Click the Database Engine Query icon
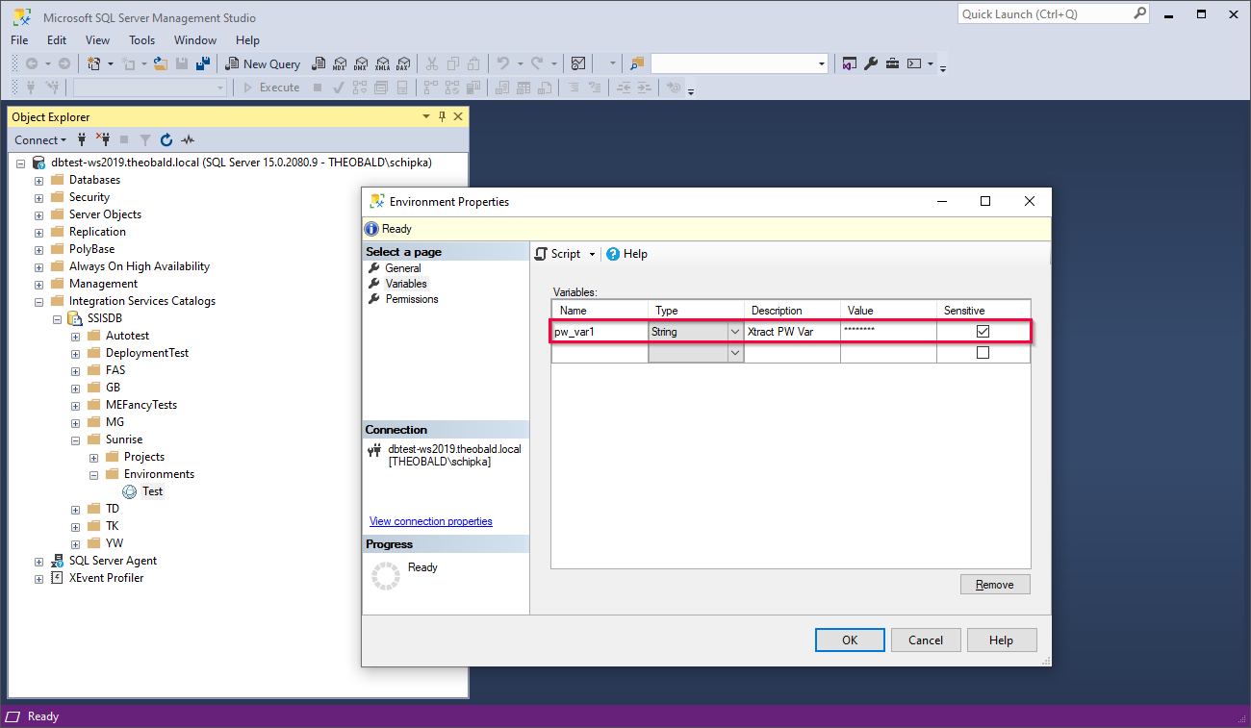Screen dimensions: 1251x728 318,63
